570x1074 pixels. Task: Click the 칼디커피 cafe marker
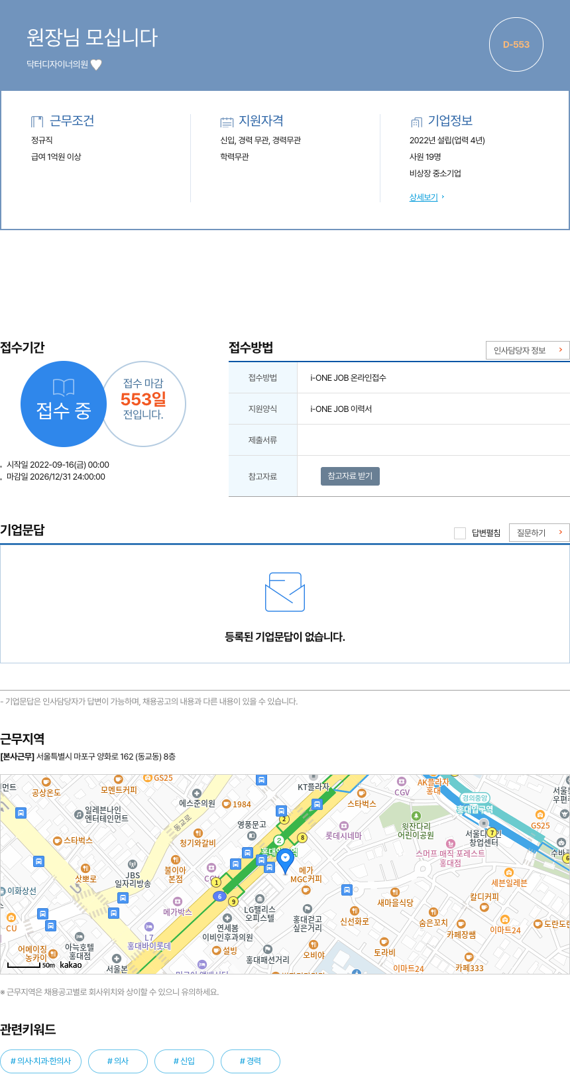pos(484,907)
